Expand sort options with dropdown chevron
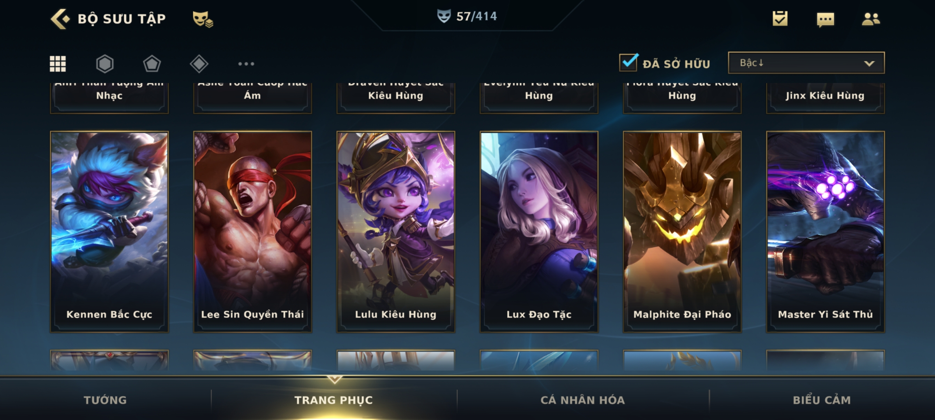Screen dimensions: 935x420 click(869, 63)
